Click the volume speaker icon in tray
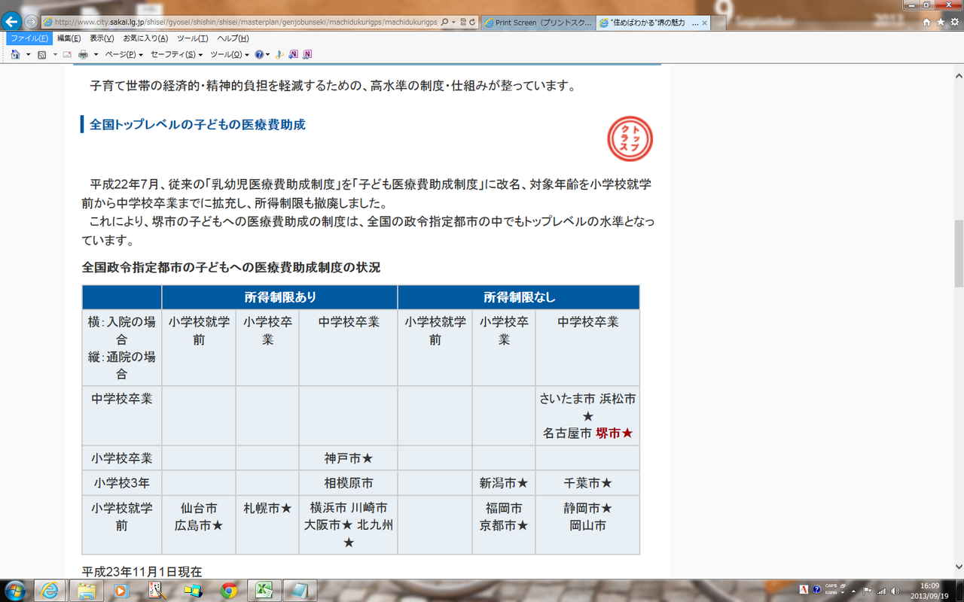 click(x=894, y=591)
